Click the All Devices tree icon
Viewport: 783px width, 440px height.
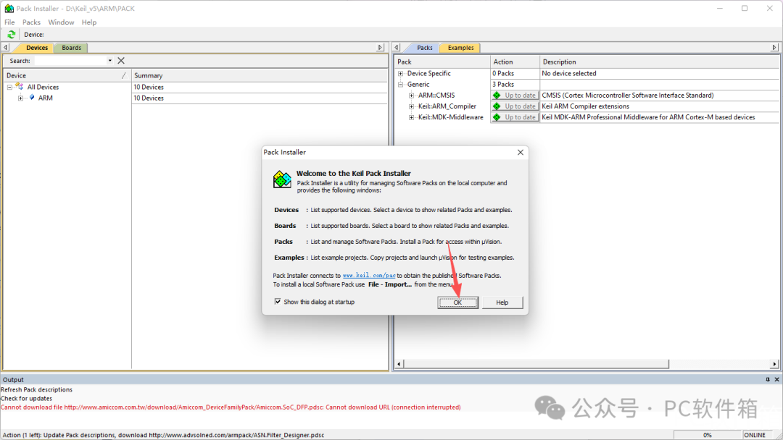(20, 87)
